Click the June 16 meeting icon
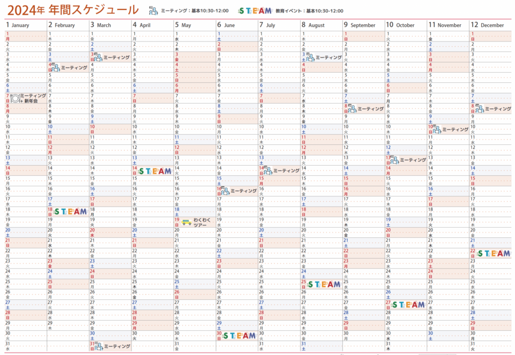Viewport: 515px width, 355px height. click(x=224, y=191)
